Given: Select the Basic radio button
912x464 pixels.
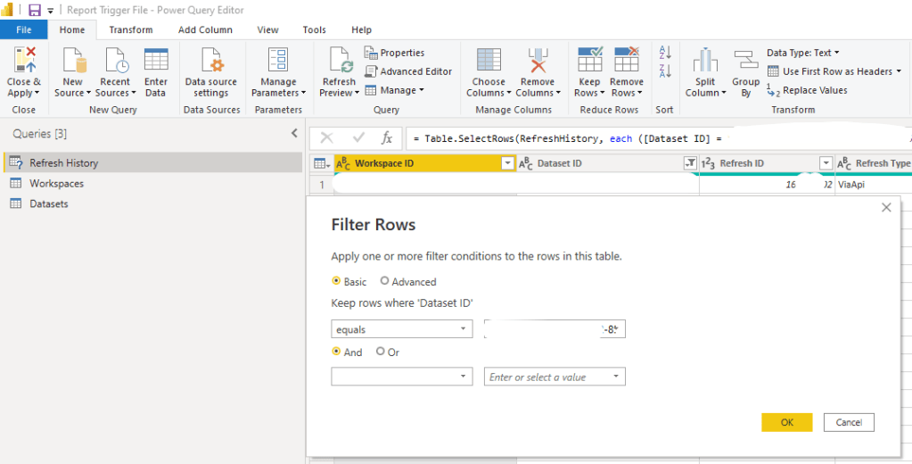Looking at the screenshot, I should point(335,281).
